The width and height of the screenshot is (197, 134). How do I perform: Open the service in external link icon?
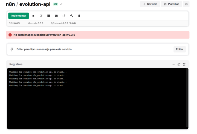(x=64, y=16)
